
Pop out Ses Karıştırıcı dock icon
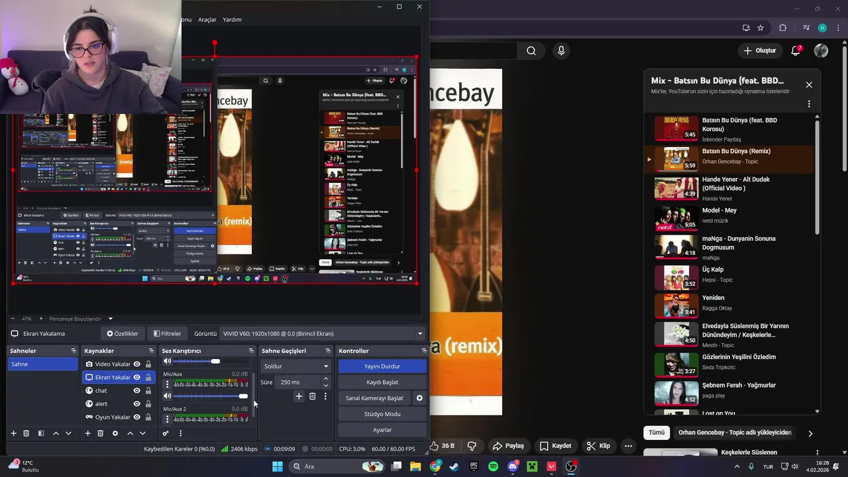251,350
